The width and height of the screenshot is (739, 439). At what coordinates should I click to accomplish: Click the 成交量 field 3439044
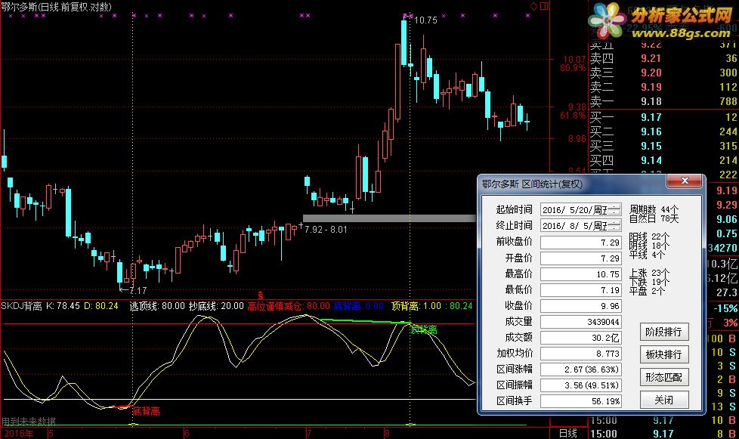pyautogui.click(x=580, y=322)
